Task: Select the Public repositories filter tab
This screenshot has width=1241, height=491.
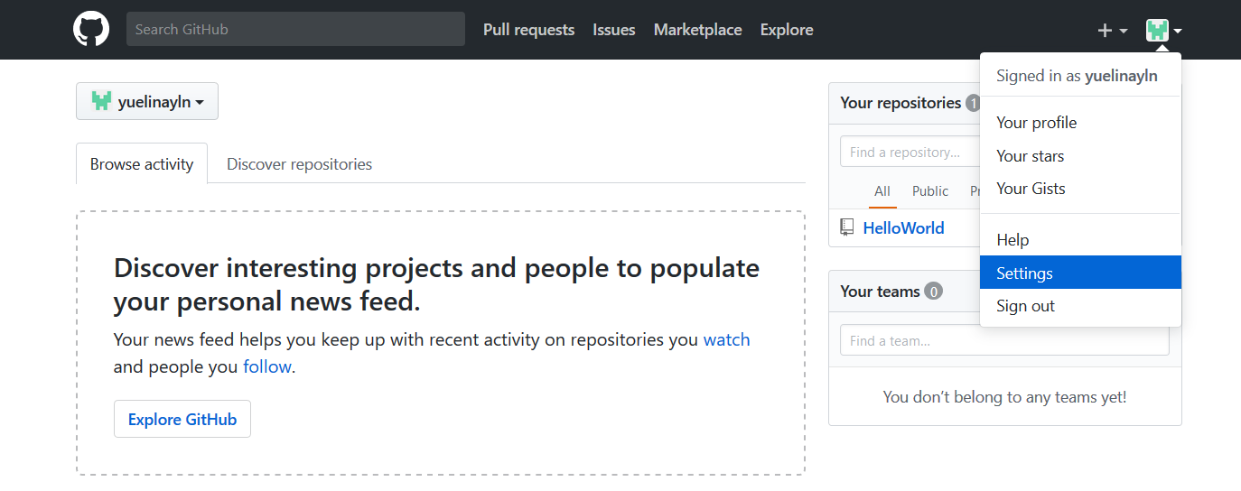Action: (x=930, y=190)
